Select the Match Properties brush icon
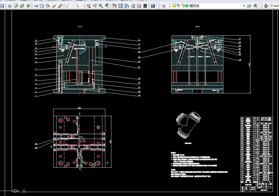 (54, 6)
